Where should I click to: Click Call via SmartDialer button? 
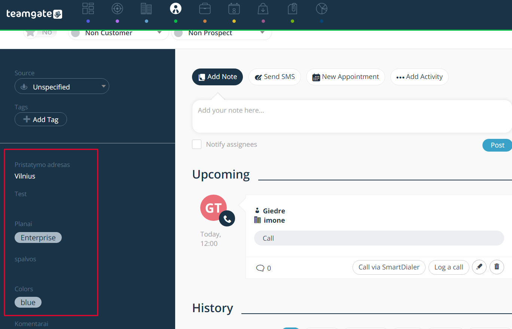[x=389, y=267]
